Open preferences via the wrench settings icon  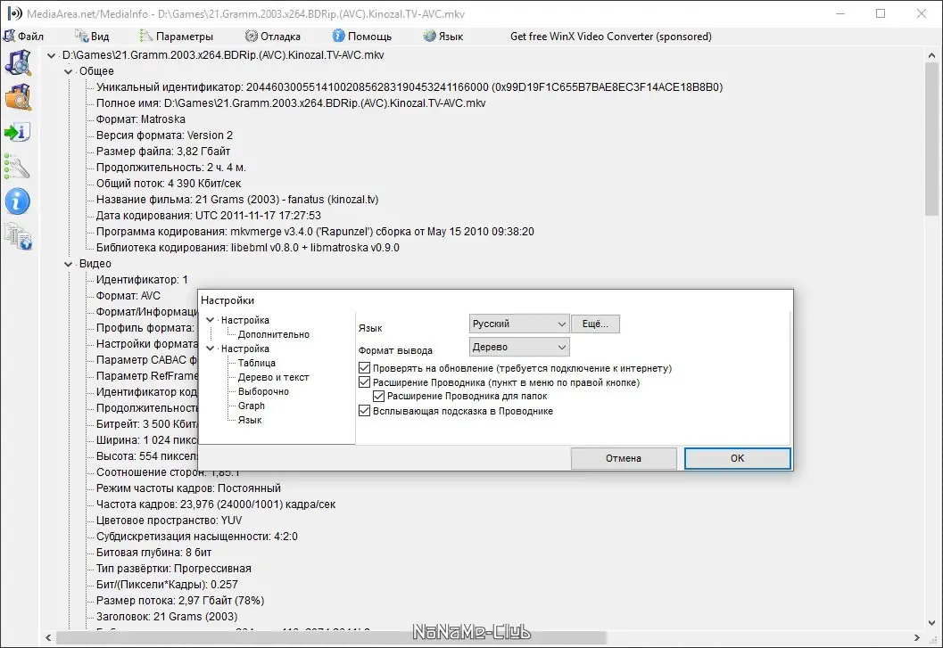(18, 167)
